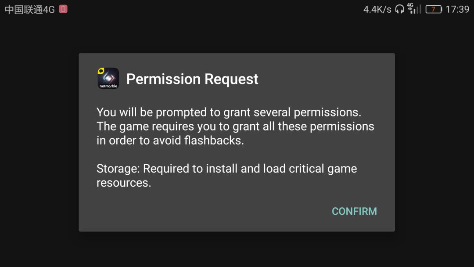Viewport: 474px width, 267px height.
Task: Tap the pink notification icon in status bar
Action: tap(63, 9)
